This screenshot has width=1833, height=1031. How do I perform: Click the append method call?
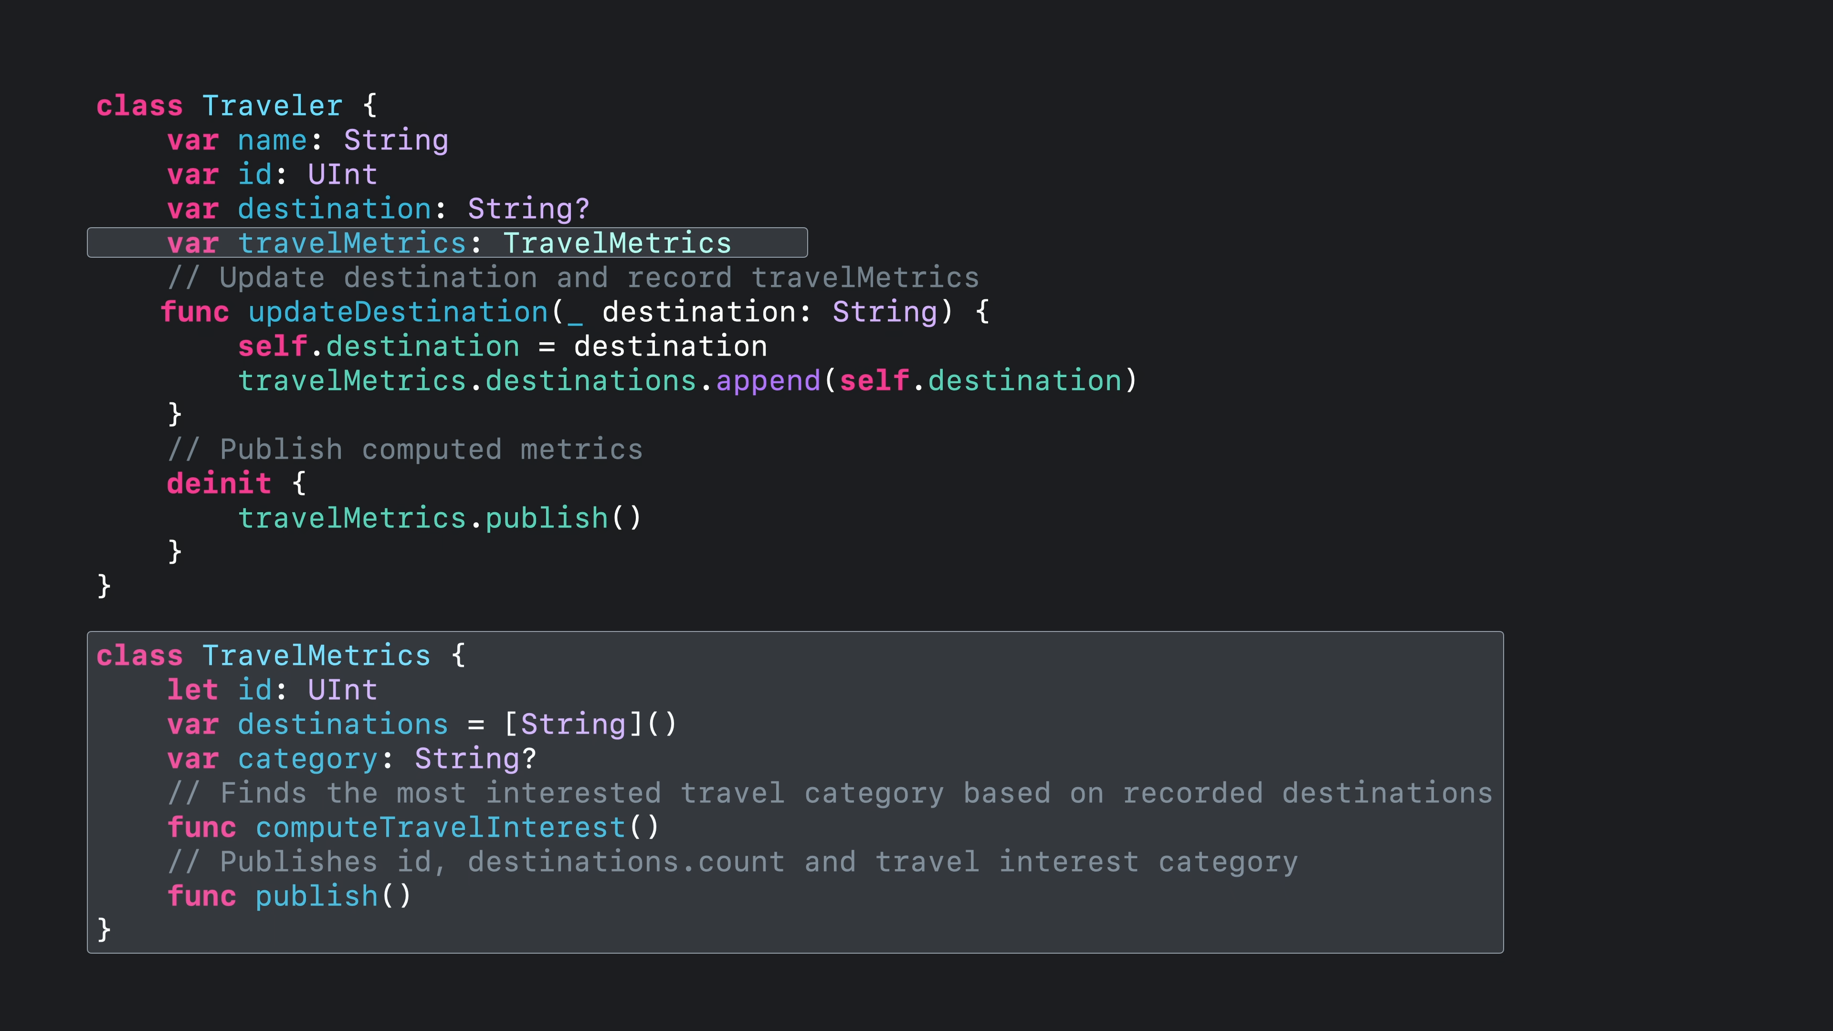(768, 381)
